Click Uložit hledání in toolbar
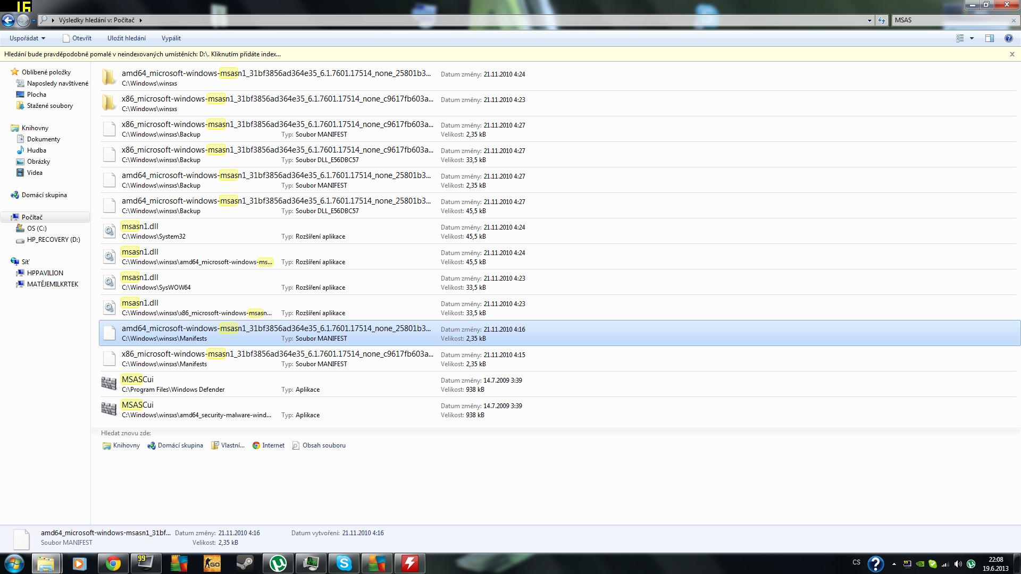Image resolution: width=1021 pixels, height=574 pixels. click(127, 38)
